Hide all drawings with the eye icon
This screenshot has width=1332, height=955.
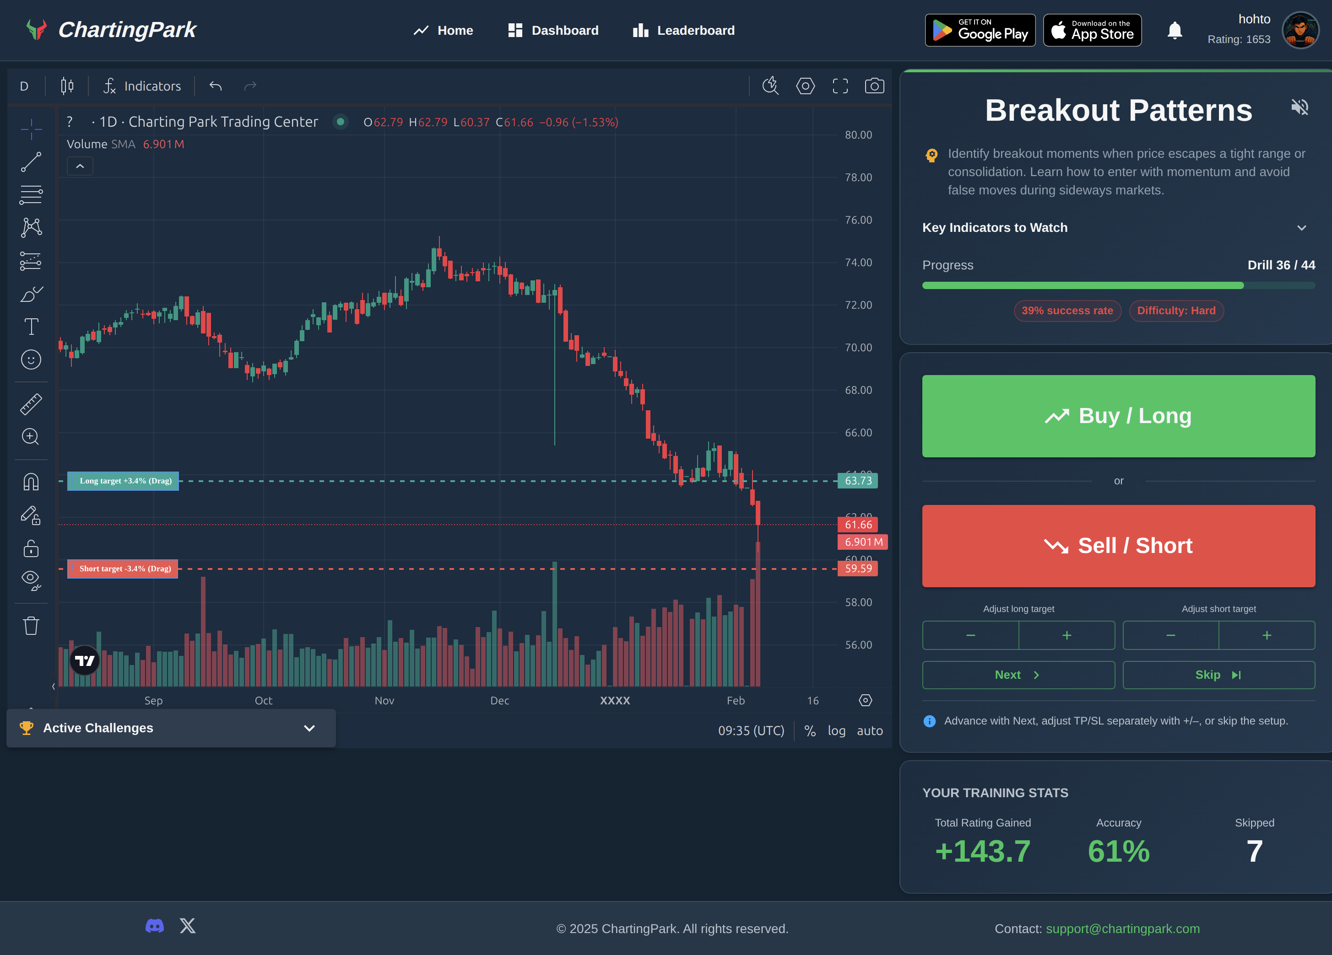(31, 580)
